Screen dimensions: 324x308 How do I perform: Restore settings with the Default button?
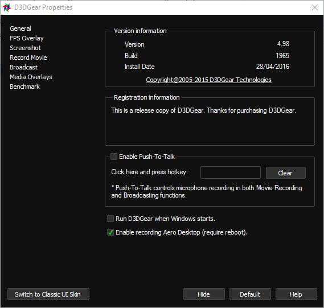click(x=250, y=294)
